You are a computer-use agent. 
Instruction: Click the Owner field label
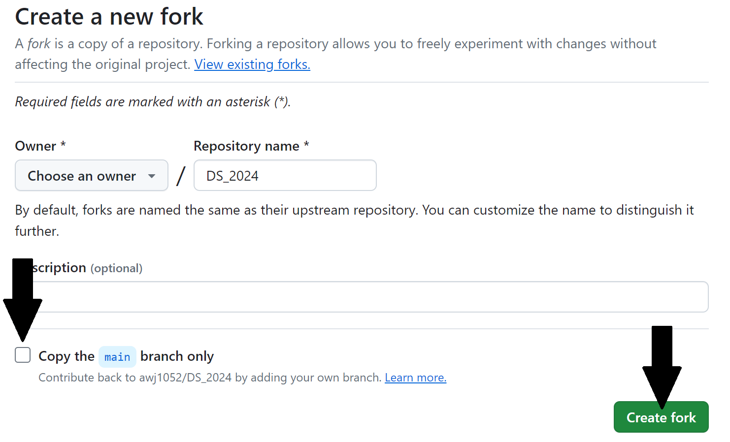[36, 146]
